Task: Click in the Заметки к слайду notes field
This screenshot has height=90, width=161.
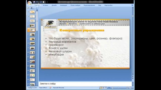Action: click(x=85, y=84)
